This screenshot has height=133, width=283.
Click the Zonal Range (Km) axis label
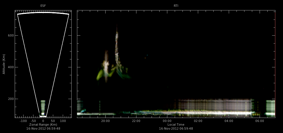tap(43, 125)
